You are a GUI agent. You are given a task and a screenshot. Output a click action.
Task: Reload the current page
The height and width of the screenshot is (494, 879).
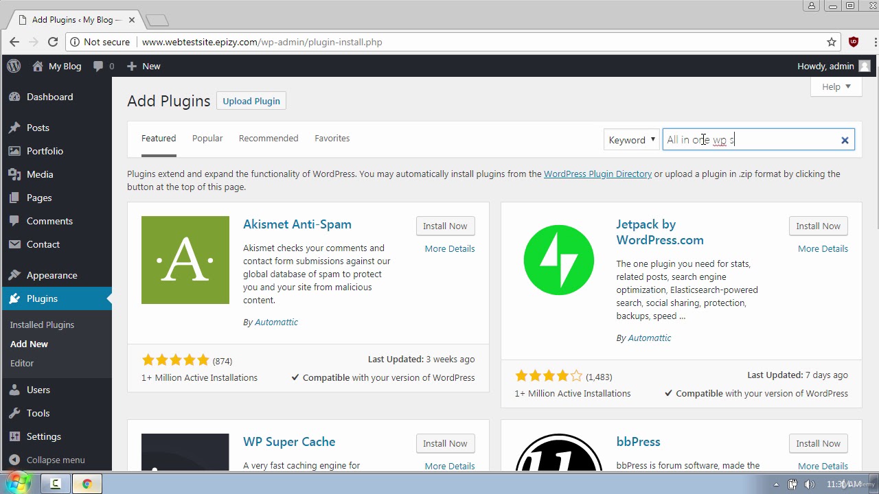(x=53, y=42)
